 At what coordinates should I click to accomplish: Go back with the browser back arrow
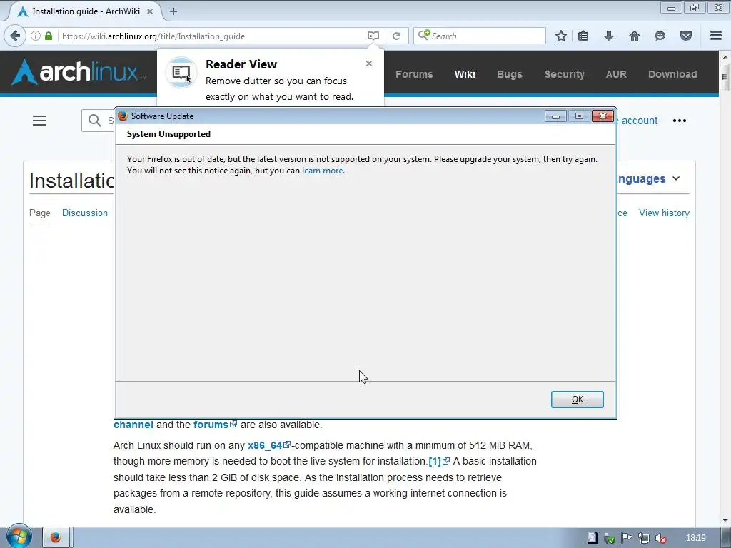click(x=15, y=36)
